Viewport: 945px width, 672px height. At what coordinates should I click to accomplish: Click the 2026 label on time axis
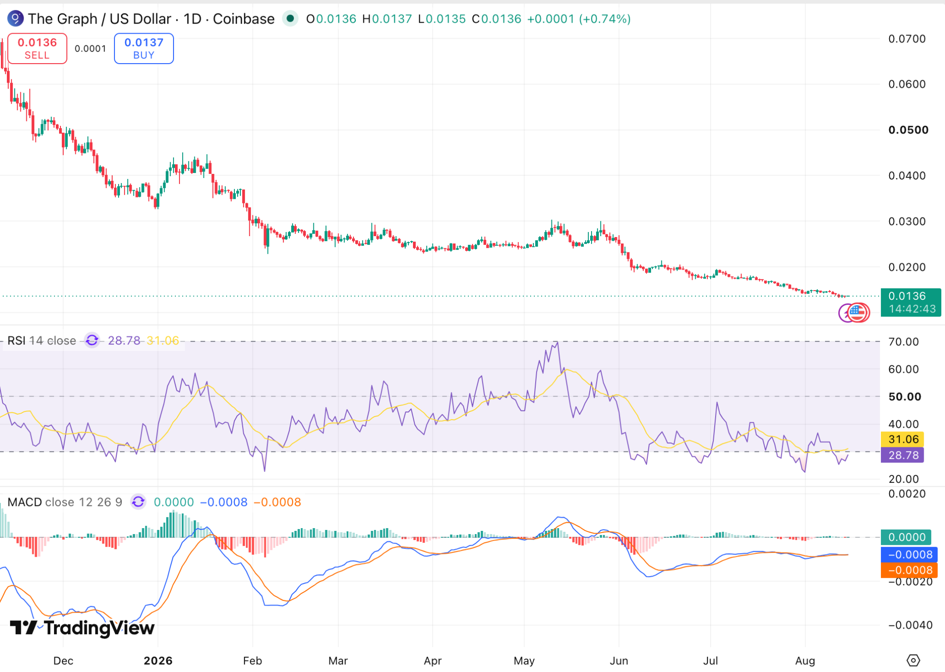pos(158,661)
